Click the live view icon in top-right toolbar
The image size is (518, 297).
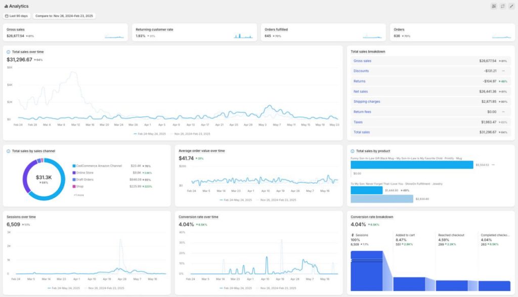click(x=494, y=6)
